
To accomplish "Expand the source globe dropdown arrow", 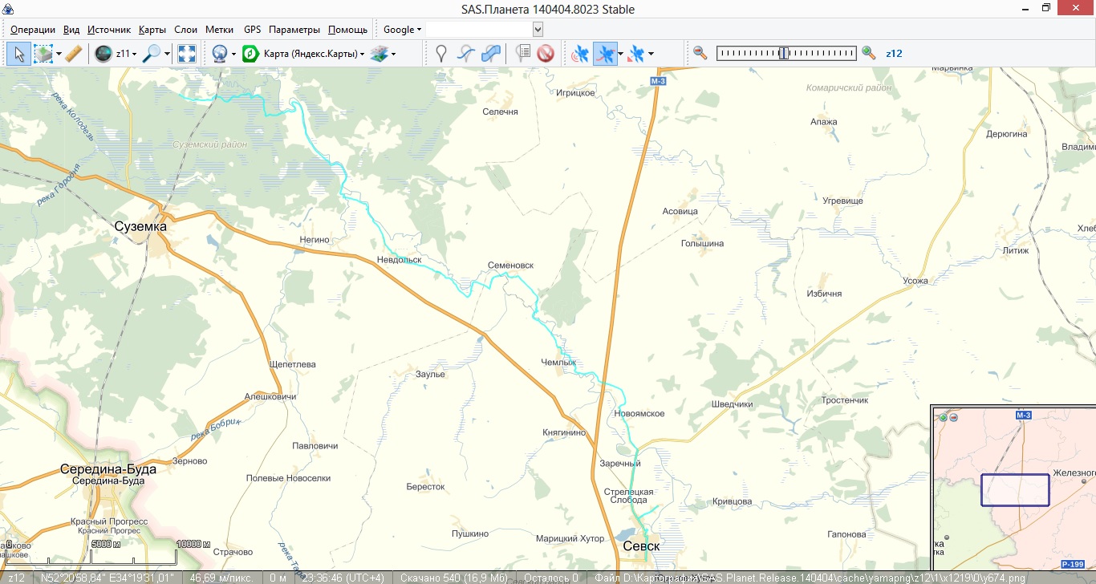I will (x=234, y=54).
